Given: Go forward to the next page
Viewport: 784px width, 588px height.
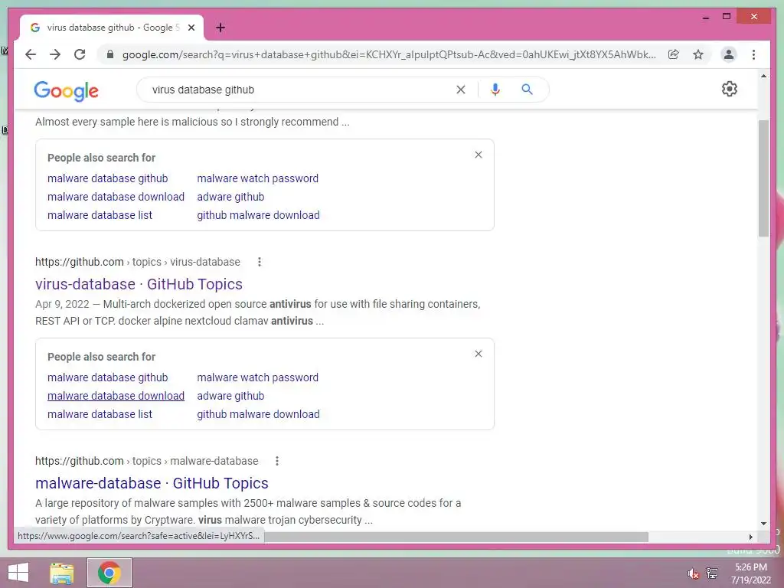Looking at the screenshot, I should [55, 54].
